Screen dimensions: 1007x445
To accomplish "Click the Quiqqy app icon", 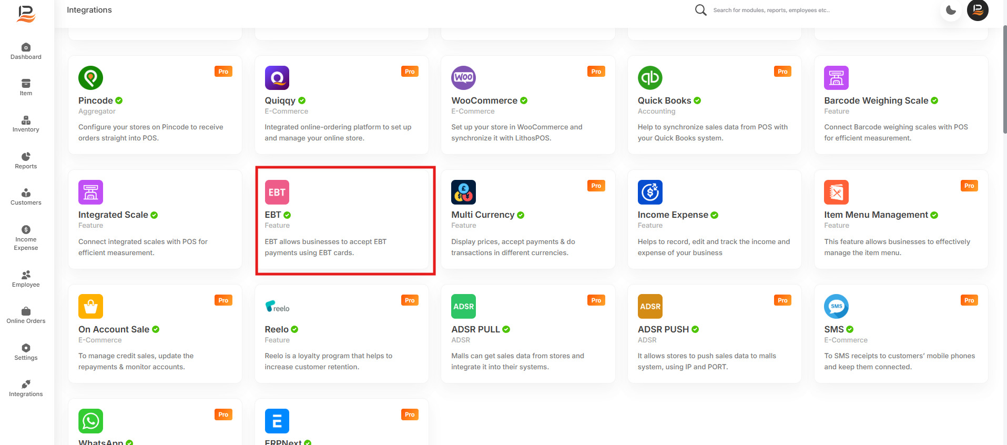I will [277, 78].
